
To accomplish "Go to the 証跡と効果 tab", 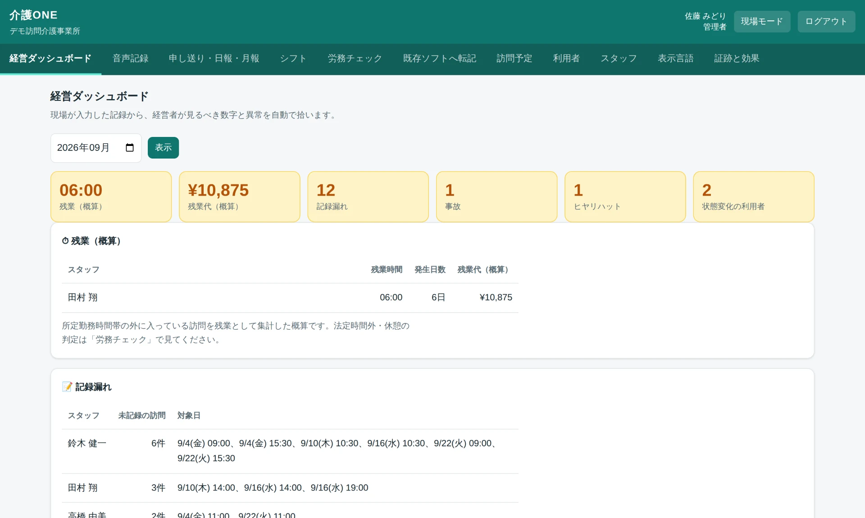I will point(737,59).
